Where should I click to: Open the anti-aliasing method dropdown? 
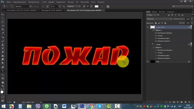pyautogui.click(x=74, y=6)
